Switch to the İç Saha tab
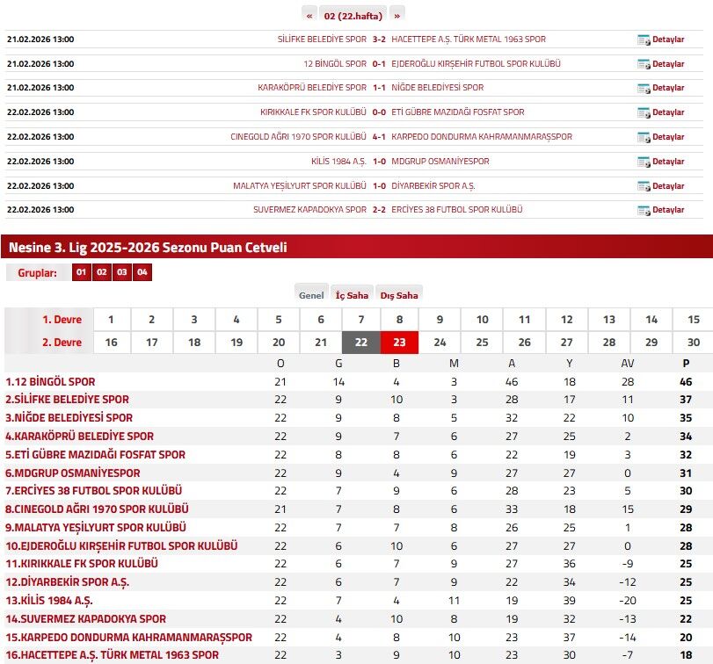 tap(352, 295)
